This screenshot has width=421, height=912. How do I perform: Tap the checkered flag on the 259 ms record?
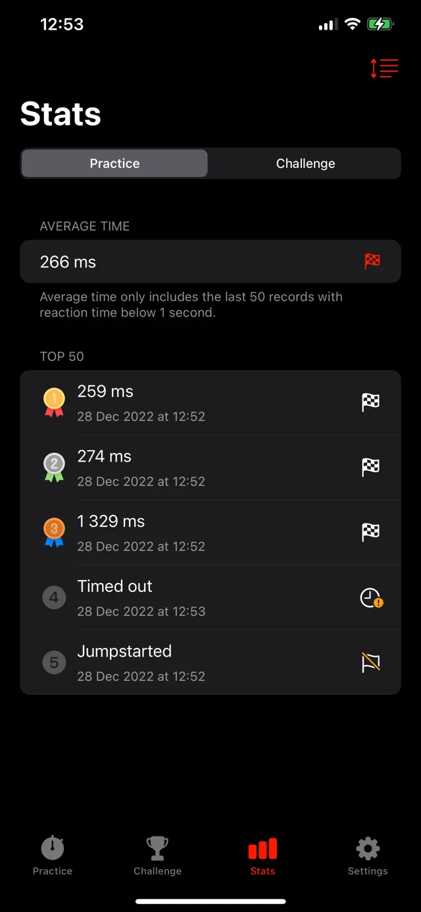coord(370,402)
